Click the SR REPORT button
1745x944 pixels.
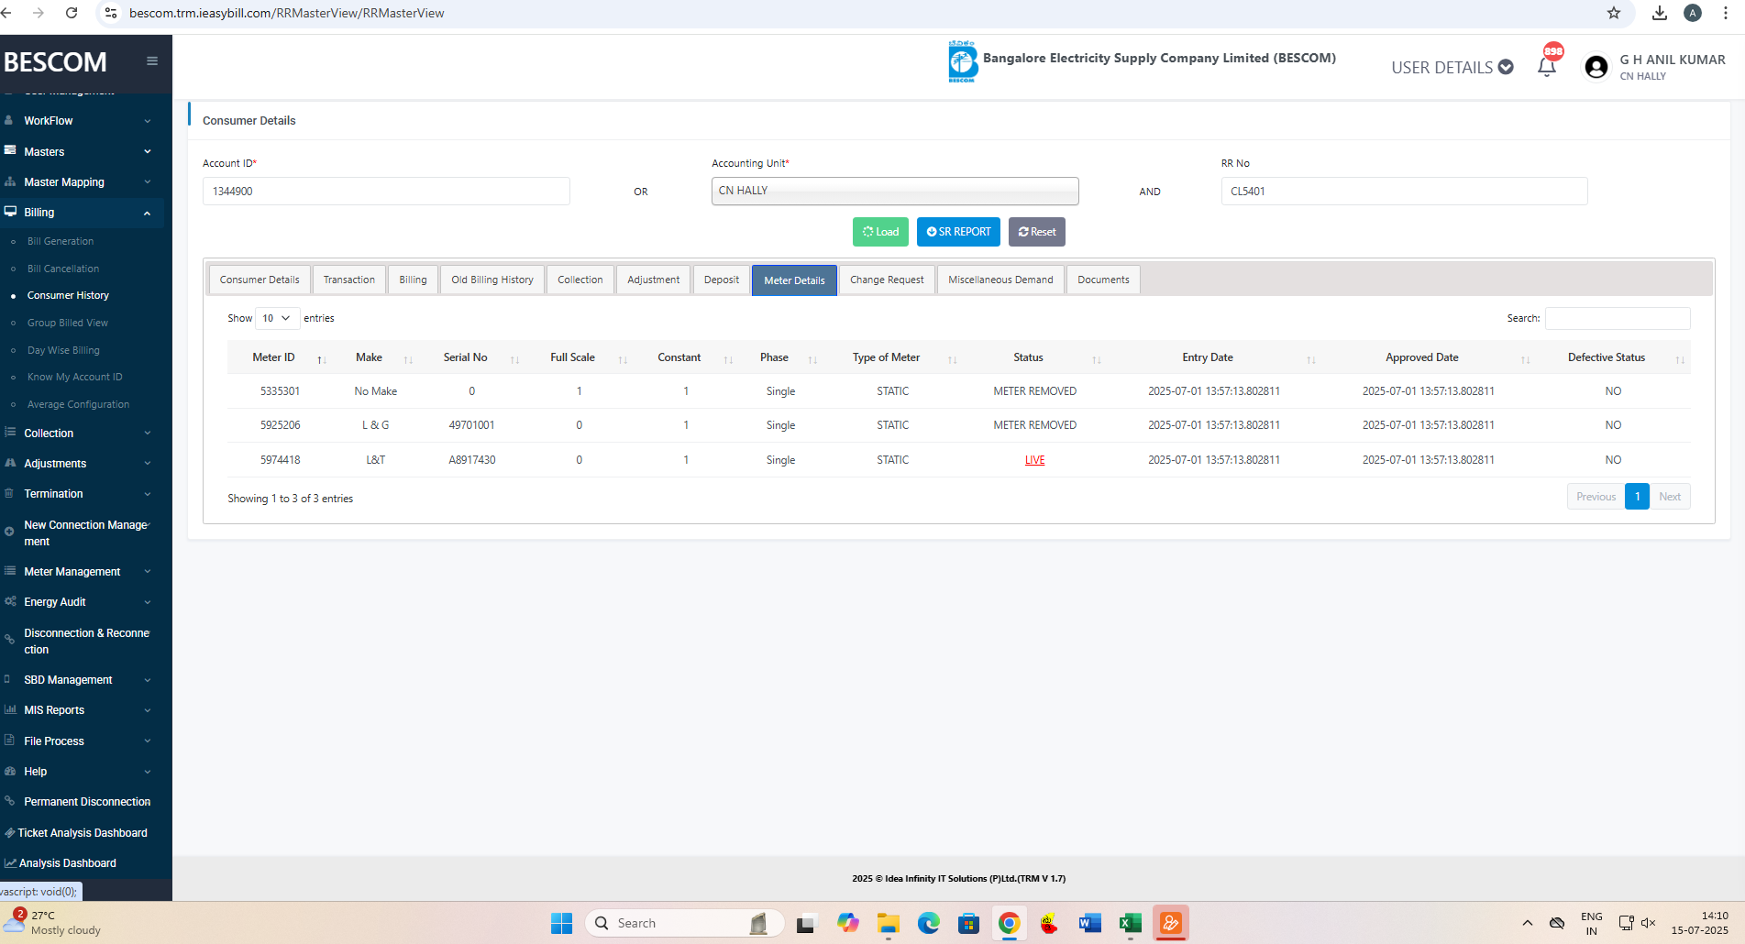coord(958,232)
